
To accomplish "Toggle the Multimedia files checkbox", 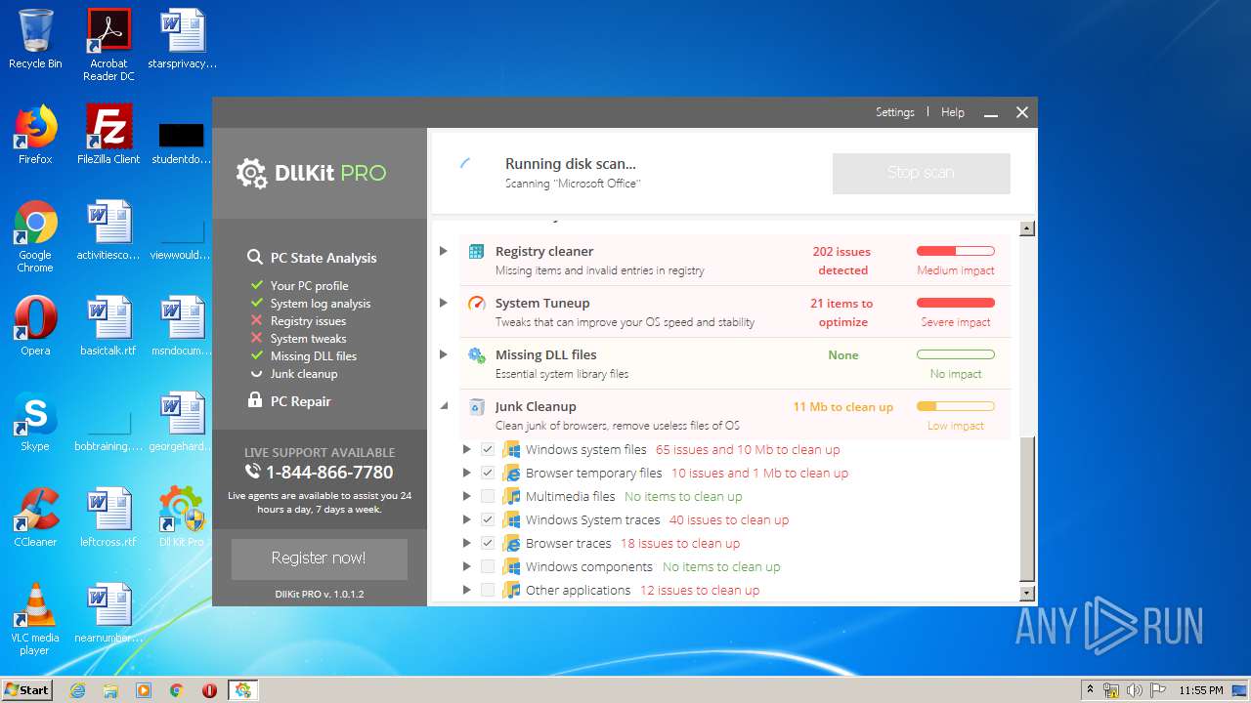I will pyautogui.click(x=488, y=497).
